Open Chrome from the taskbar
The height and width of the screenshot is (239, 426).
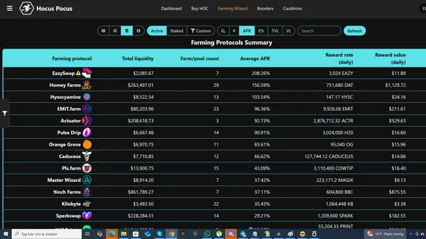[x=172, y=234]
